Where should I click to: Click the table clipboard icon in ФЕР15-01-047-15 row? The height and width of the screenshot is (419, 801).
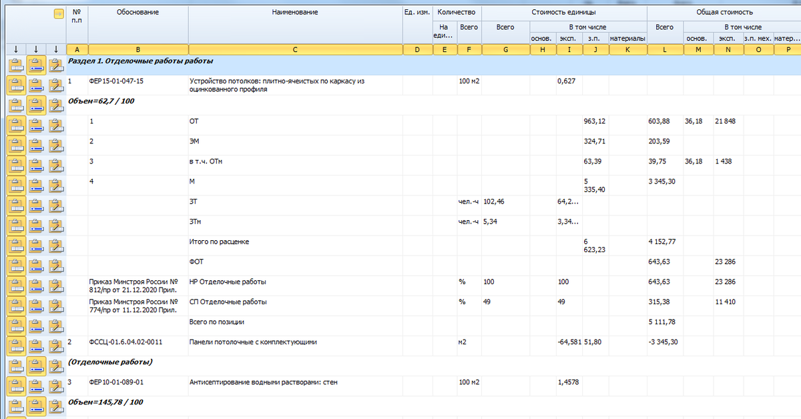pos(16,85)
